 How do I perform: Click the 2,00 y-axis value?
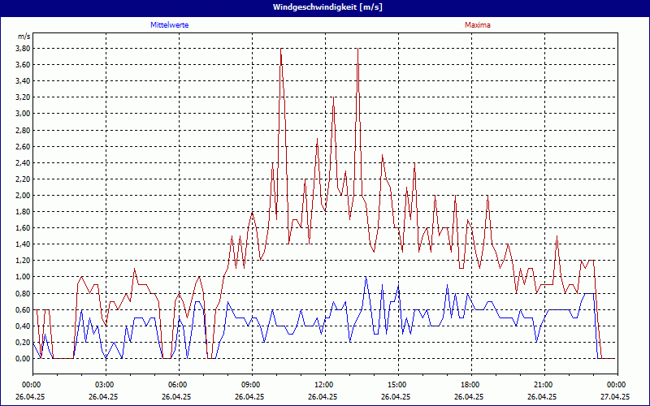pyautogui.click(x=22, y=195)
